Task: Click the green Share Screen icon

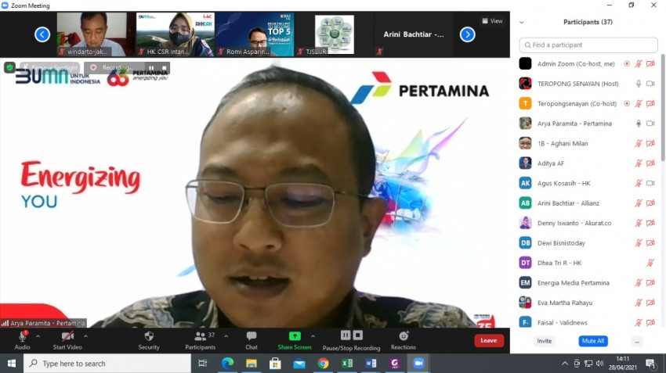Action: pos(295,336)
